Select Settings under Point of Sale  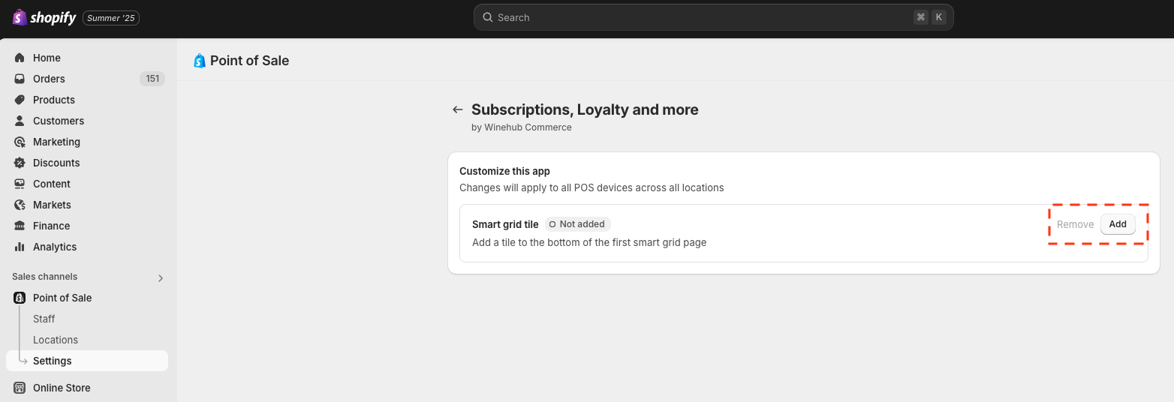click(x=87, y=361)
